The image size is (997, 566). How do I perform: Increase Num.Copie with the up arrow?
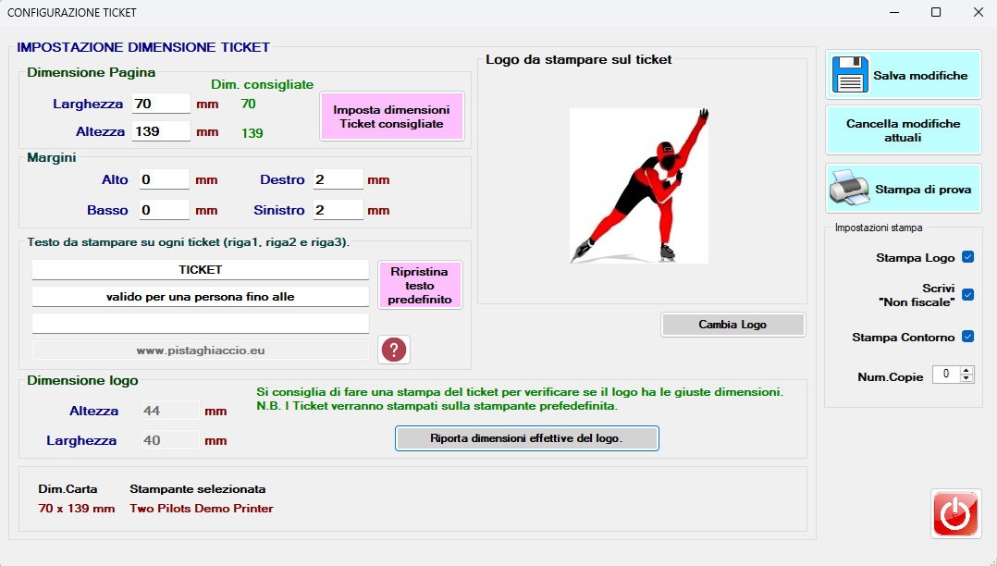(x=966, y=370)
